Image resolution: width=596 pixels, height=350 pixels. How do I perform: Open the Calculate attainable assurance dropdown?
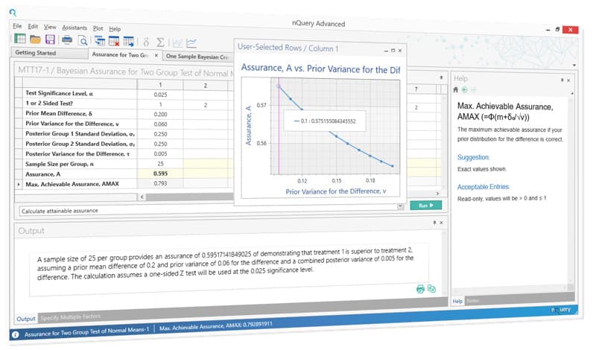point(400,206)
